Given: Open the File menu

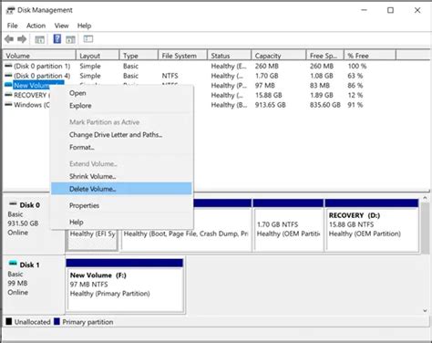Looking at the screenshot, I should (13, 26).
